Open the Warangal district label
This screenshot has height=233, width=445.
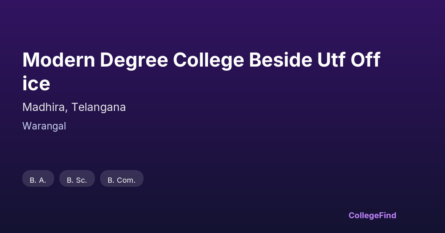[x=44, y=126]
